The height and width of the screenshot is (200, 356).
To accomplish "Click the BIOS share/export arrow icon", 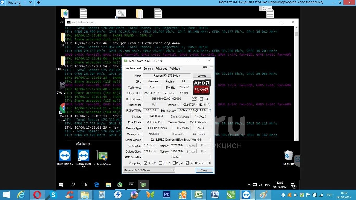I will point(194,99).
